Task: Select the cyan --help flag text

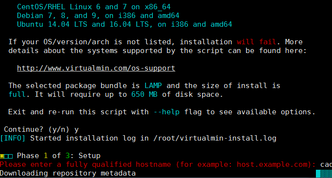Action: [x=166, y=112]
